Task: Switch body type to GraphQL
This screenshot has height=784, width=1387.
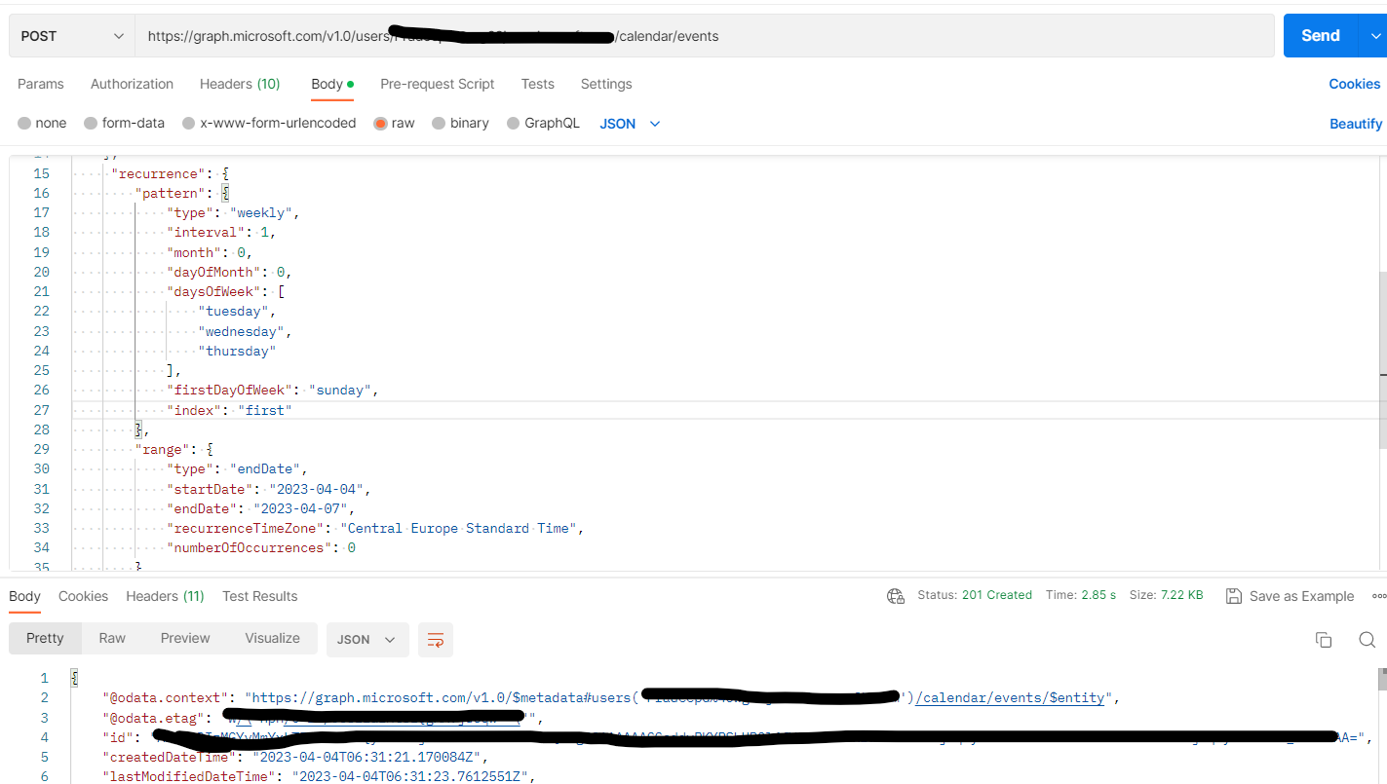Action: pyautogui.click(x=543, y=123)
